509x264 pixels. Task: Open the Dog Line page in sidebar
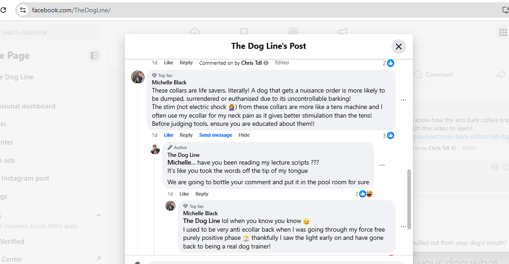coord(17,77)
